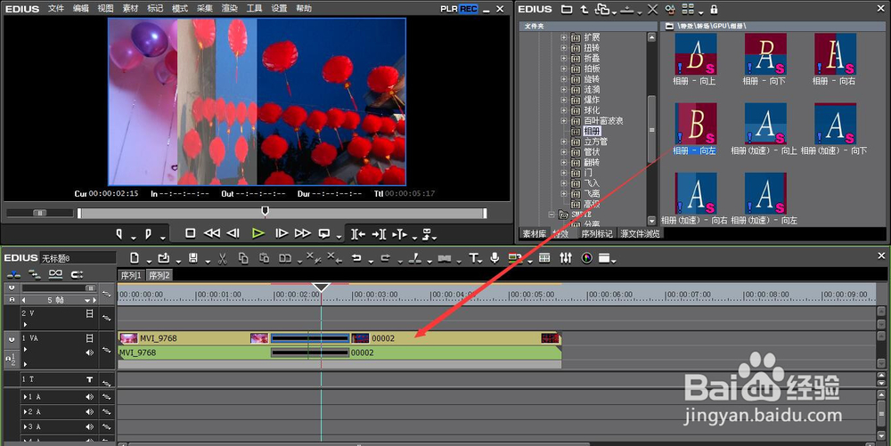
Task: Open the Vectorscope icon on the timeline toolbar
Action: click(x=586, y=258)
